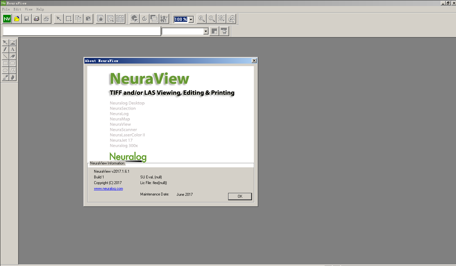
Task: Select the insert image tool in palette
Action: pyautogui.click(x=13, y=42)
